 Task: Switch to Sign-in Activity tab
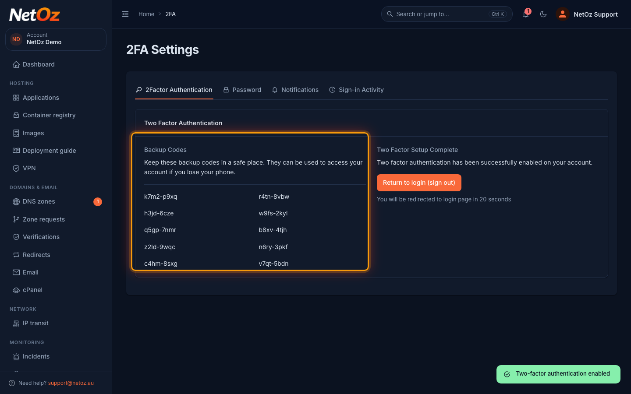click(x=356, y=90)
